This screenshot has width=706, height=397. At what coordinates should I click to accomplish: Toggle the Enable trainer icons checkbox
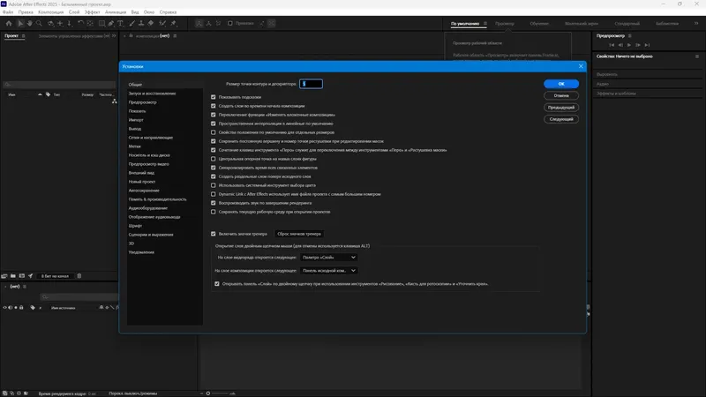point(214,234)
